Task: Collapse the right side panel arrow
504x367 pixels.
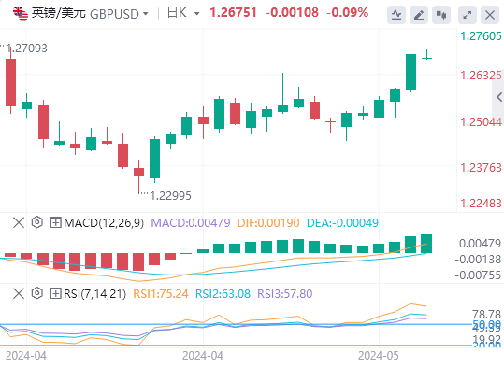Action: (x=499, y=97)
